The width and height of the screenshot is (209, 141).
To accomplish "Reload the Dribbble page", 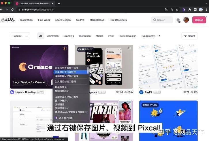I will tap(12, 10).
